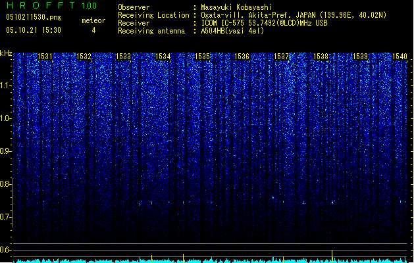
Task: Click antenna text A504HB(yagi 4el)
Action: point(232,31)
